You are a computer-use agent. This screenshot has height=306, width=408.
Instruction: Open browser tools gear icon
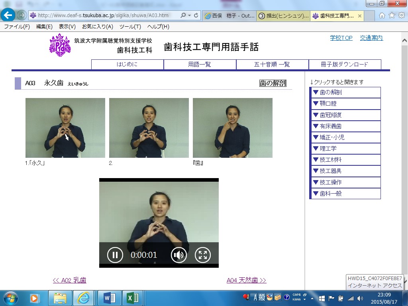401,16
